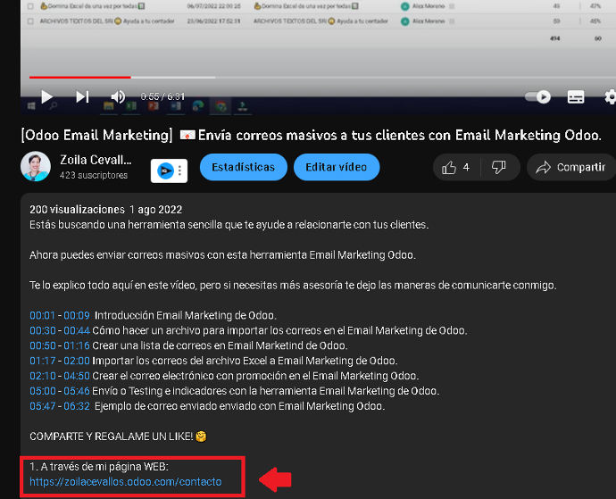
Task: Check the Domina Excel row checkbox in video
Action: click(x=30, y=6)
